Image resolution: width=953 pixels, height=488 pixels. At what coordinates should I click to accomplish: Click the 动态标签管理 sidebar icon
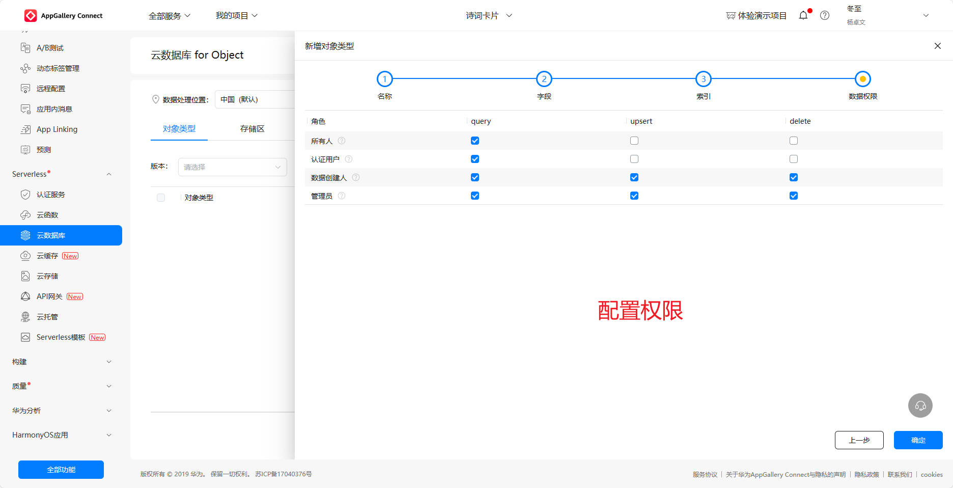25,68
